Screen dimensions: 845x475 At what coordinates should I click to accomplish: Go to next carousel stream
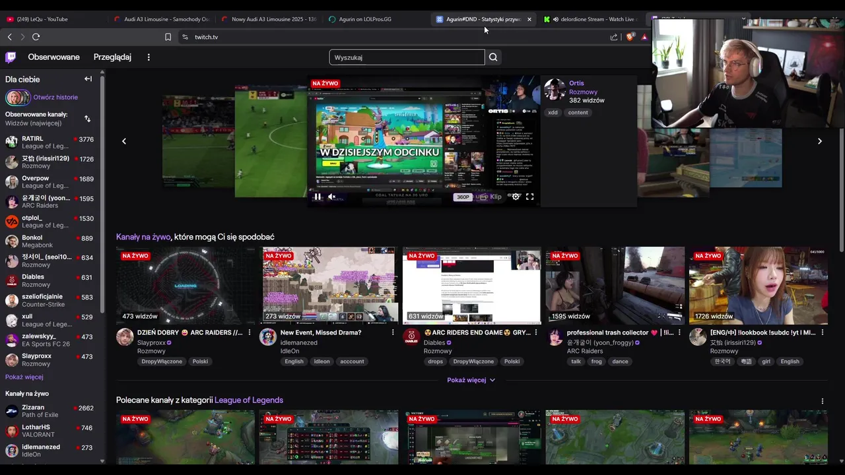pyautogui.click(x=820, y=141)
